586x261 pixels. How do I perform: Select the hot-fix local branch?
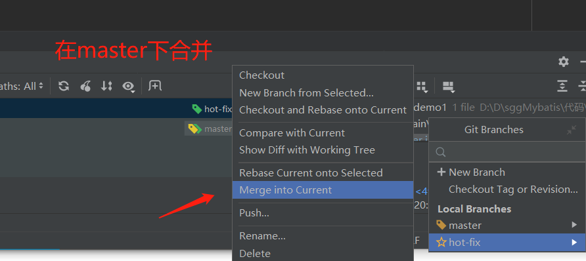click(x=507, y=243)
